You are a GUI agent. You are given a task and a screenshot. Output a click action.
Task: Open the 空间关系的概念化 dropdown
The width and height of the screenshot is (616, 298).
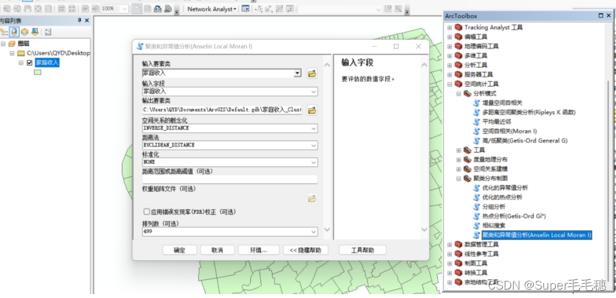pyautogui.click(x=314, y=128)
